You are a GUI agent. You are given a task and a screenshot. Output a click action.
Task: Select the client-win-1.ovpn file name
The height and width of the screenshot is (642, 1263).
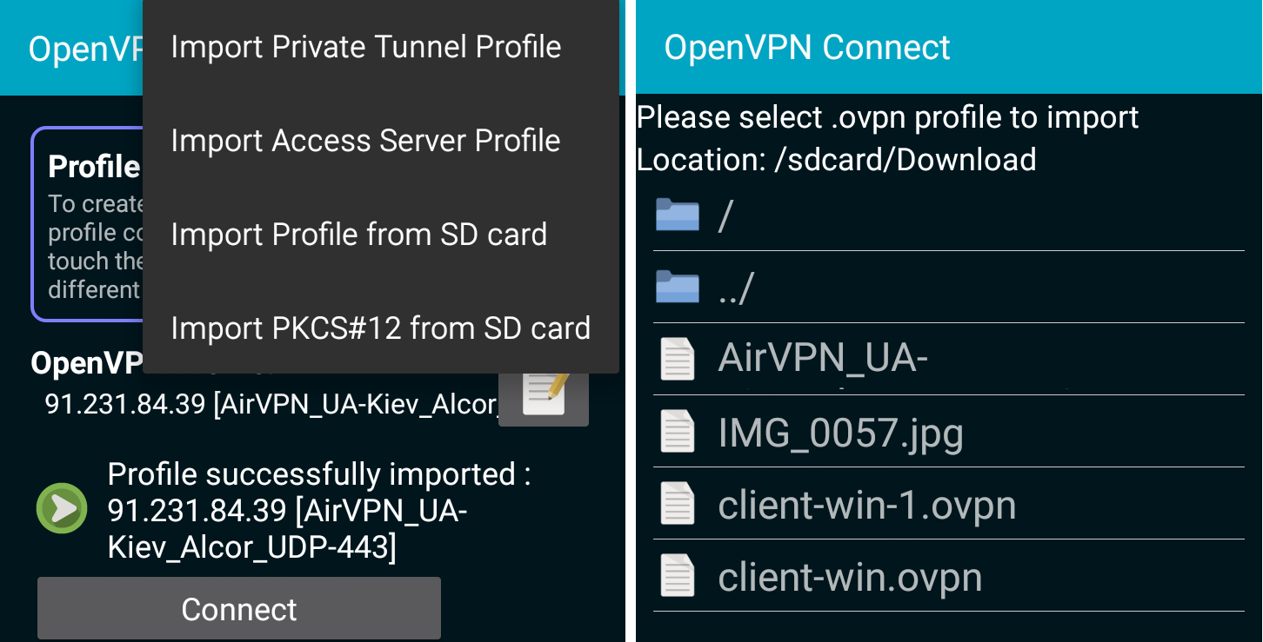click(866, 505)
